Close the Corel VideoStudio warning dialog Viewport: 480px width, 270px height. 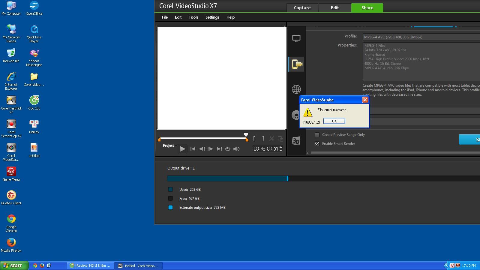pyautogui.click(x=365, y=100)
